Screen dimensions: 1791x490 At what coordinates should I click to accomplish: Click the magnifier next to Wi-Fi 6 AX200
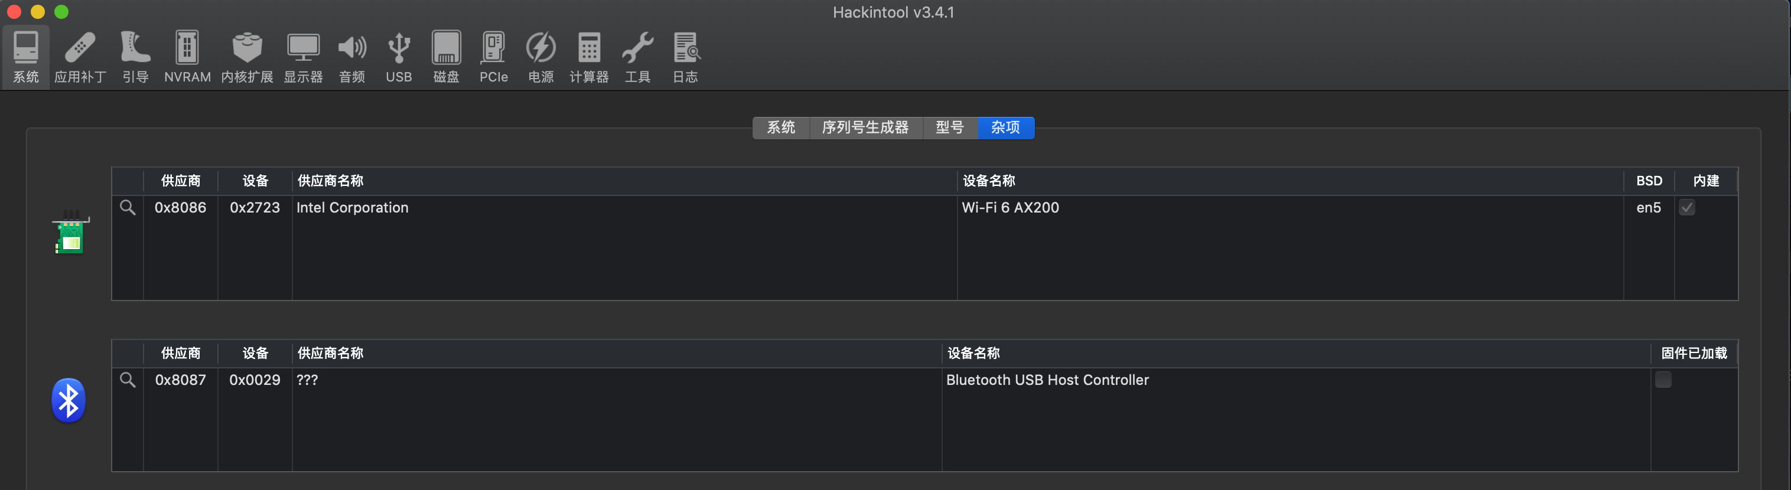pyautogui.click(x=128, y=207)
